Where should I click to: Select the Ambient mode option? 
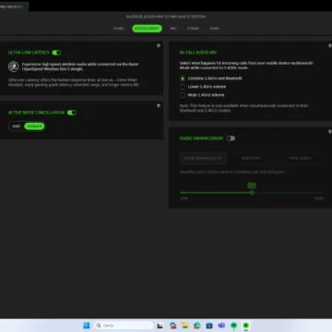[x=34, y=126]
